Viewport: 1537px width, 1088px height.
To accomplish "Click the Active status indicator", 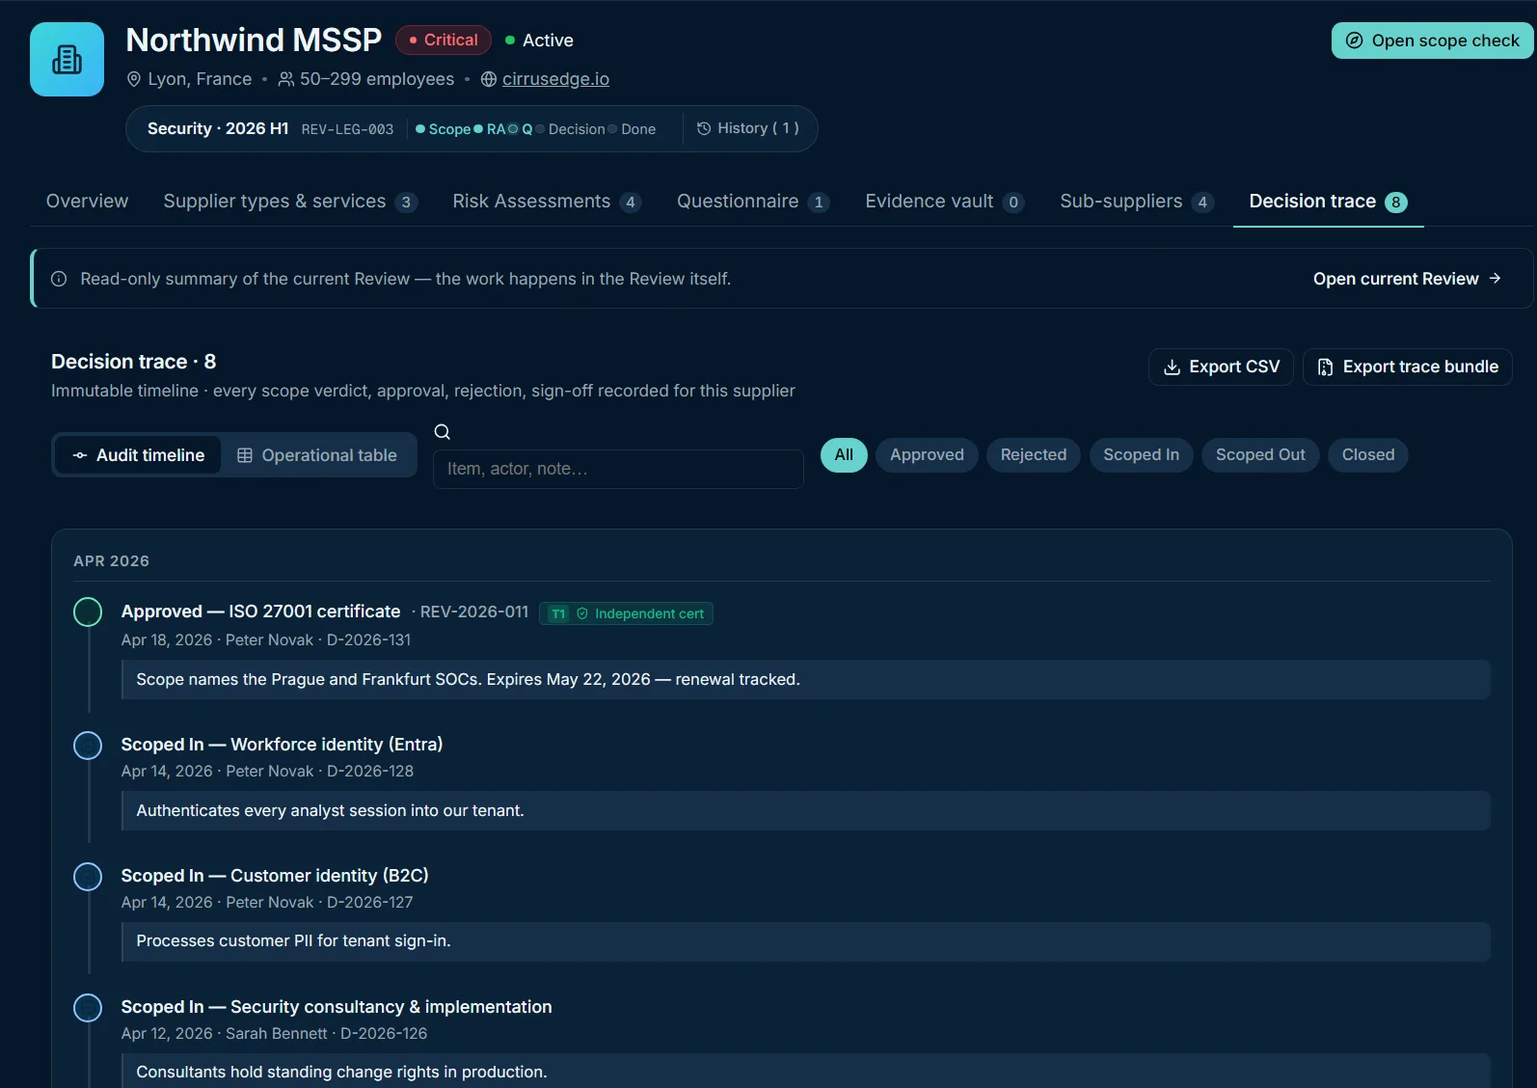I will click(x=539, y=41).
